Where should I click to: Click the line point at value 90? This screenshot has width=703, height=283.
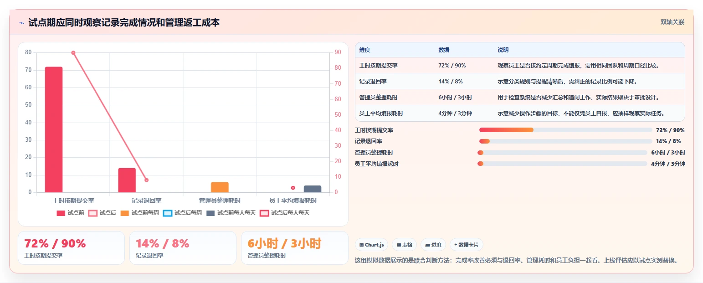coord(73,53)
